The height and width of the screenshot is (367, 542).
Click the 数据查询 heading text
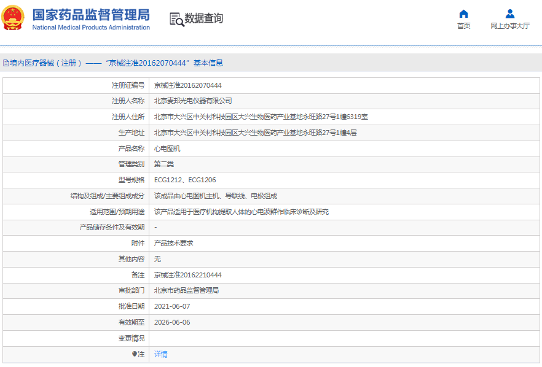tap(204, 18)
